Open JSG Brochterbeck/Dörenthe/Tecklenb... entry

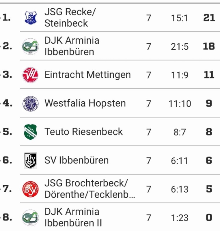tap(90, 189)
